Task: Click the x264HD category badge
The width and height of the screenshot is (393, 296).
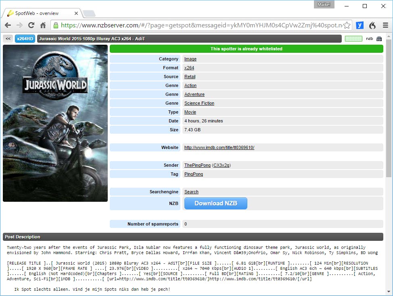Action: [x=25, y=39]
